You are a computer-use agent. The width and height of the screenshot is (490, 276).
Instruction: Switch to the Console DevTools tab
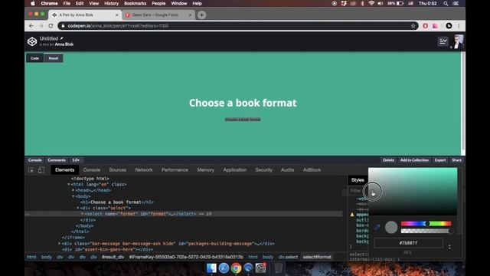(92, 170)
